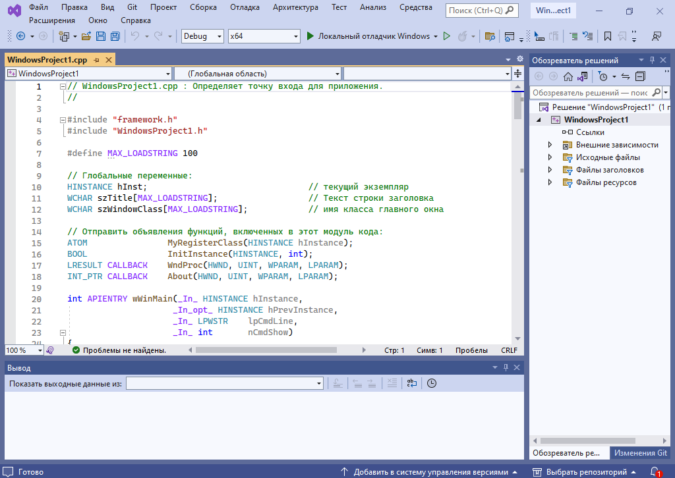Click the bookmark icon in the toolbar
This screenshot has height=478, width=675.
pos(607,36)
